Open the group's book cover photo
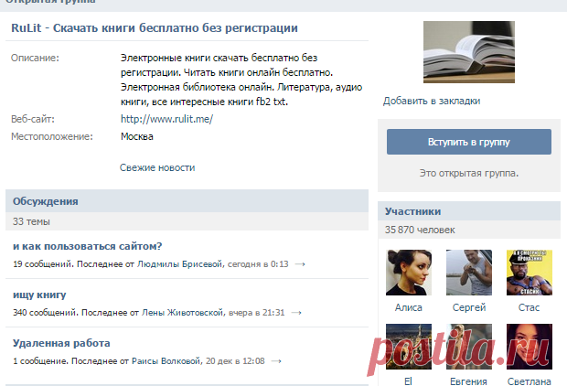The height and width of the screenshot is (386, 567). pyautogui.click(x=469, y=52)
